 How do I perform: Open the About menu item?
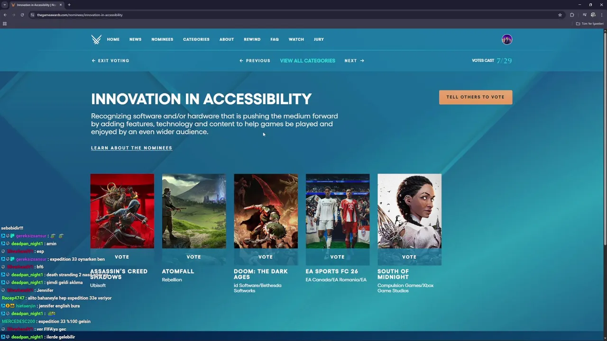(x=227, y=39)
